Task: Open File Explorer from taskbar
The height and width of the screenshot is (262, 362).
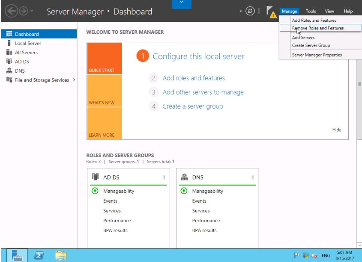Action: (x=61, y=256)
